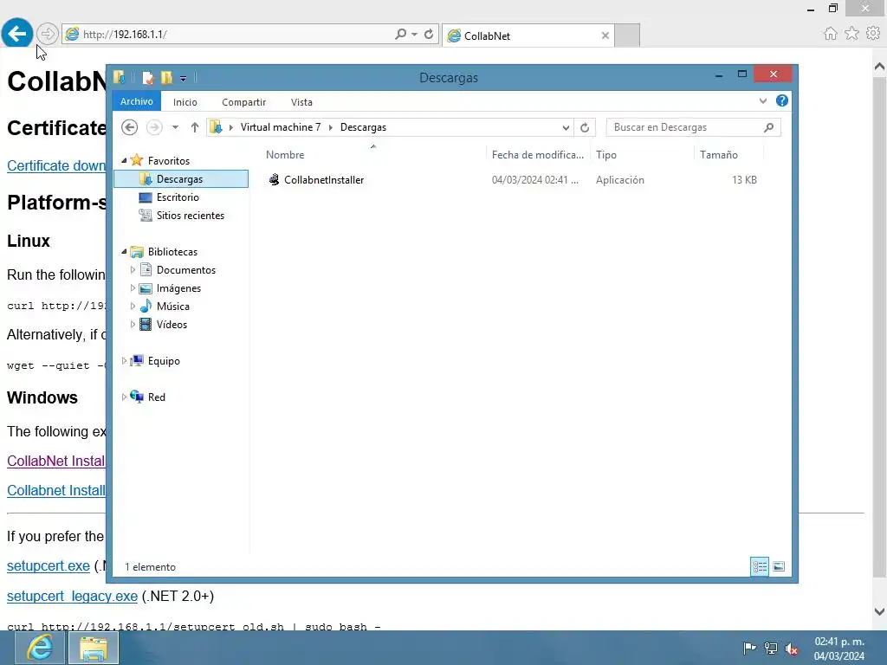Screen dimensions: 887x665
Task: Switch to details view in Explorer status bar
Action: click(x=759, y=566)
